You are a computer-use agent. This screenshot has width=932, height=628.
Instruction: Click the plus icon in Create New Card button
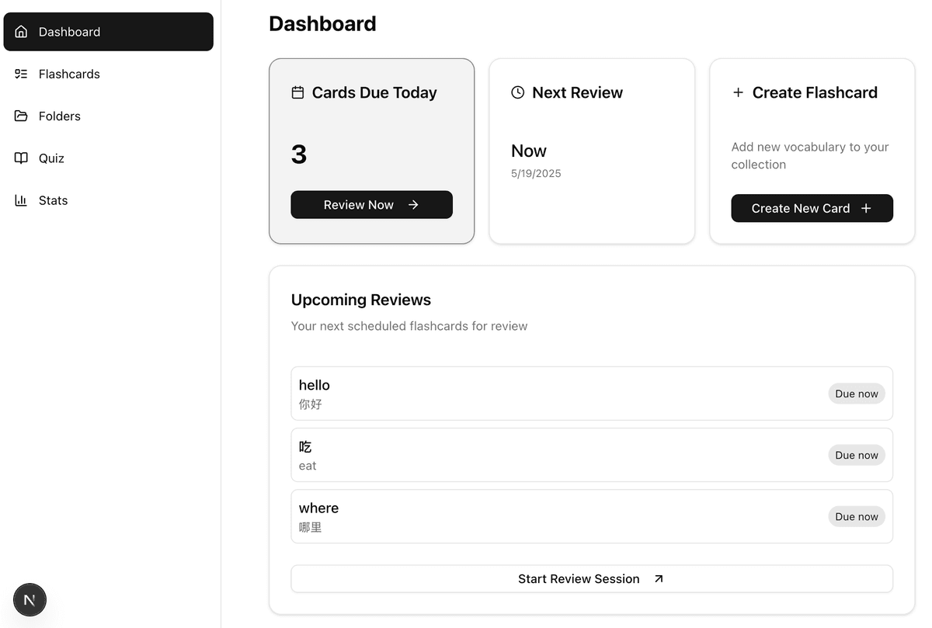point(866,208)
